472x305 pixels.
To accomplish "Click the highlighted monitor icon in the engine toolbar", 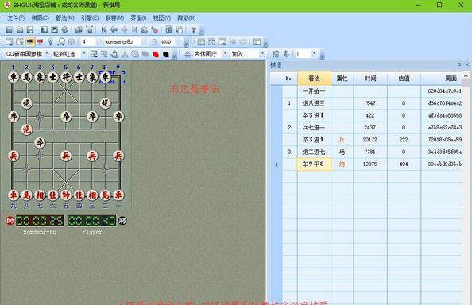I will 29,42.
